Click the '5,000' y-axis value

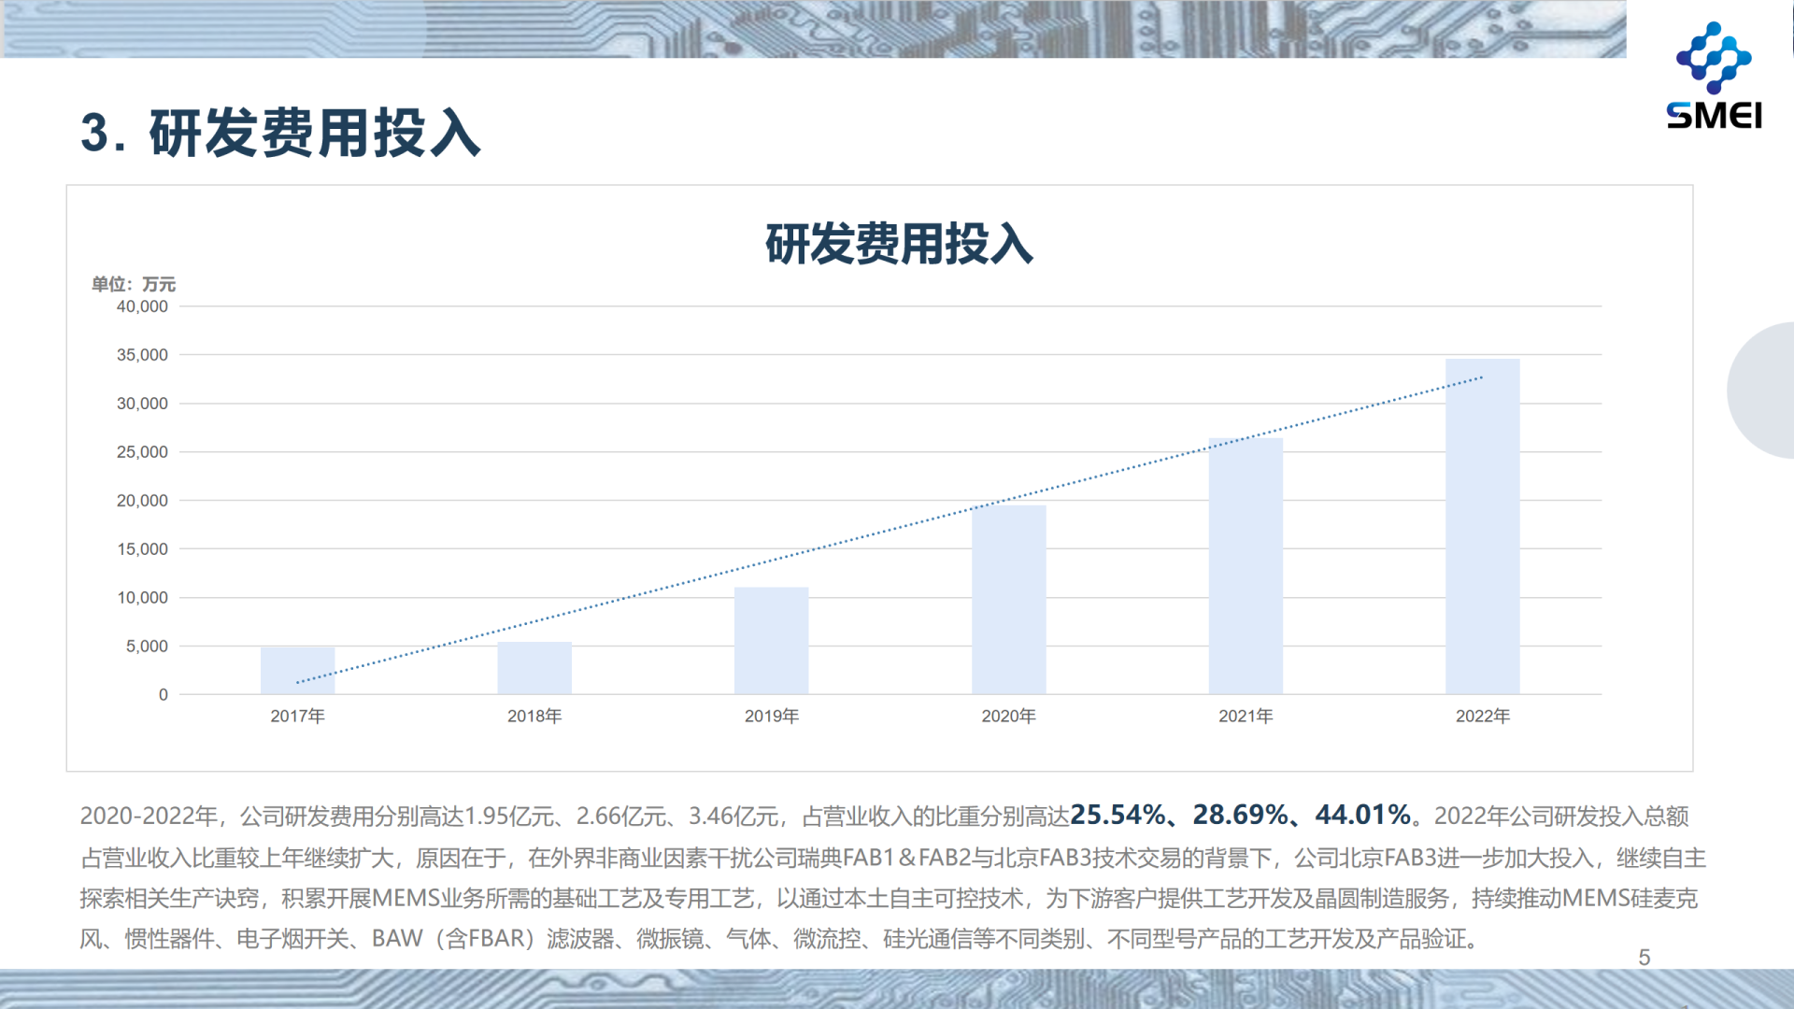(147, 647)
